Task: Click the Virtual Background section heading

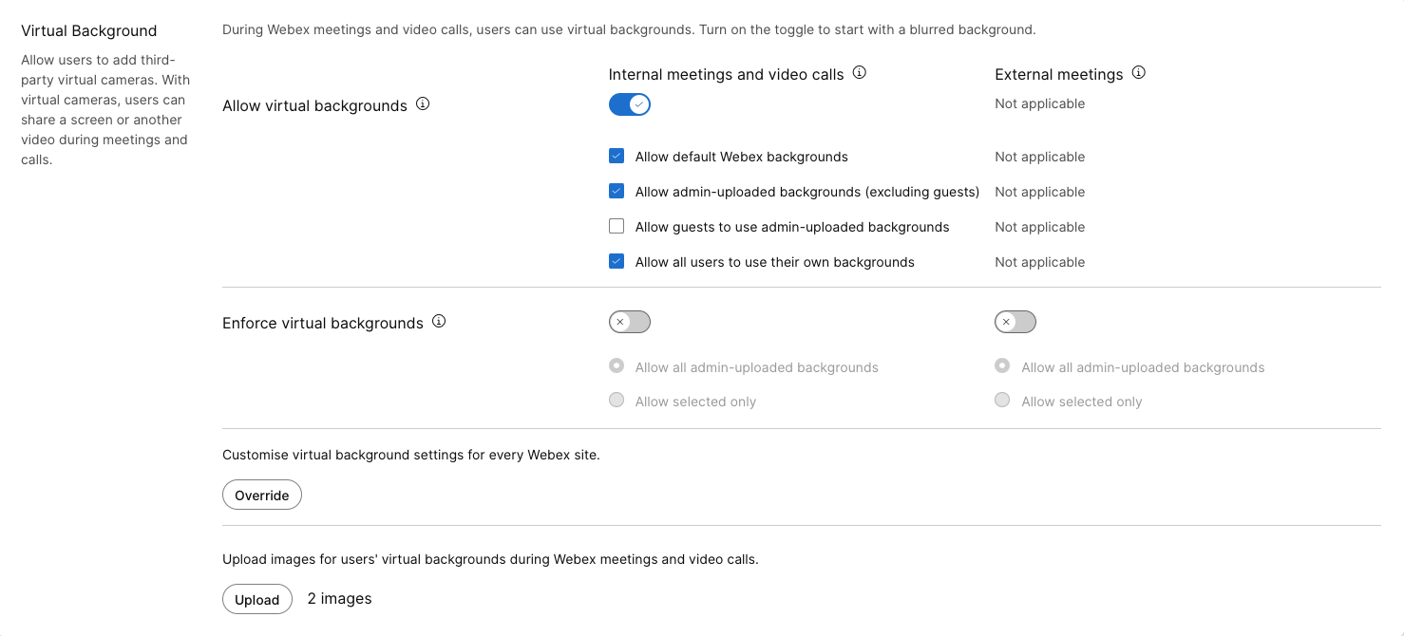Action: [x=89, y=31]
